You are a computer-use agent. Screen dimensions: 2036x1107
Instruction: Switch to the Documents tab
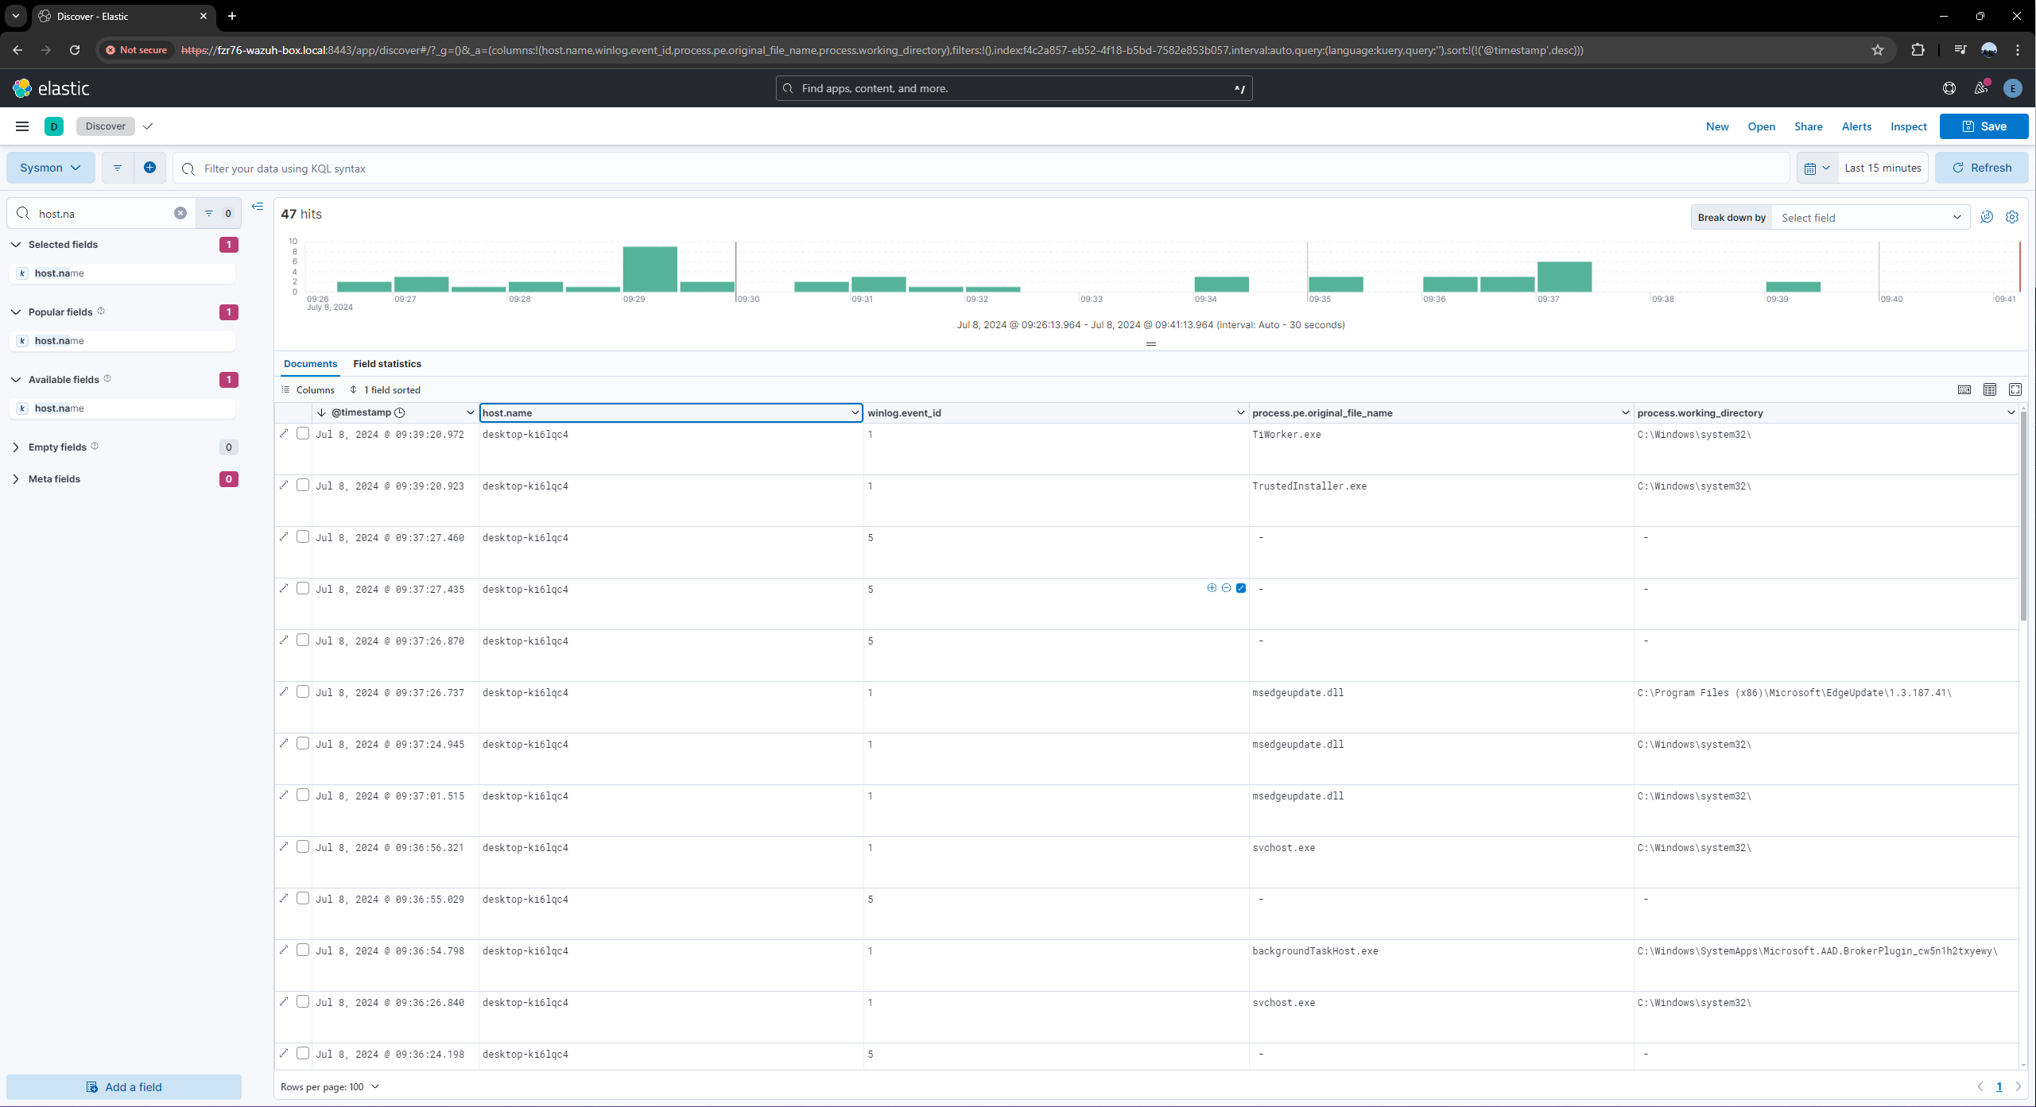pos(309,362)
